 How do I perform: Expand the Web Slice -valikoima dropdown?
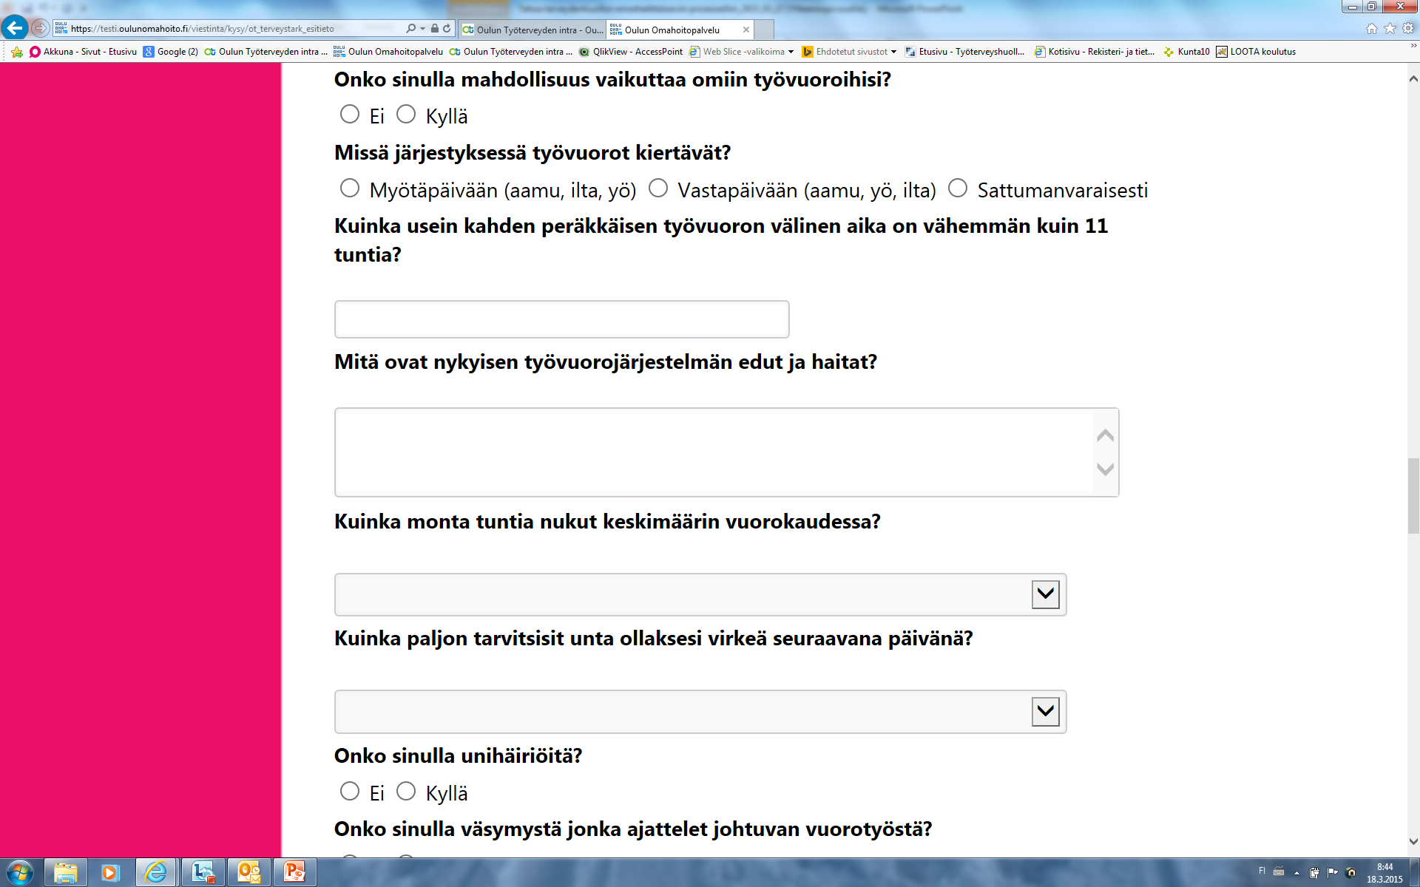coord(791,52)
